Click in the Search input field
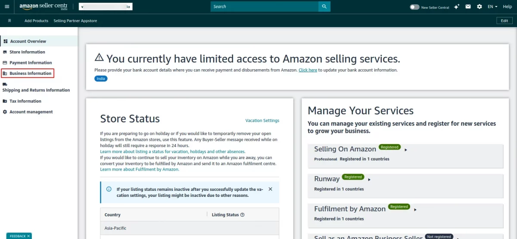 coord(265,6)
